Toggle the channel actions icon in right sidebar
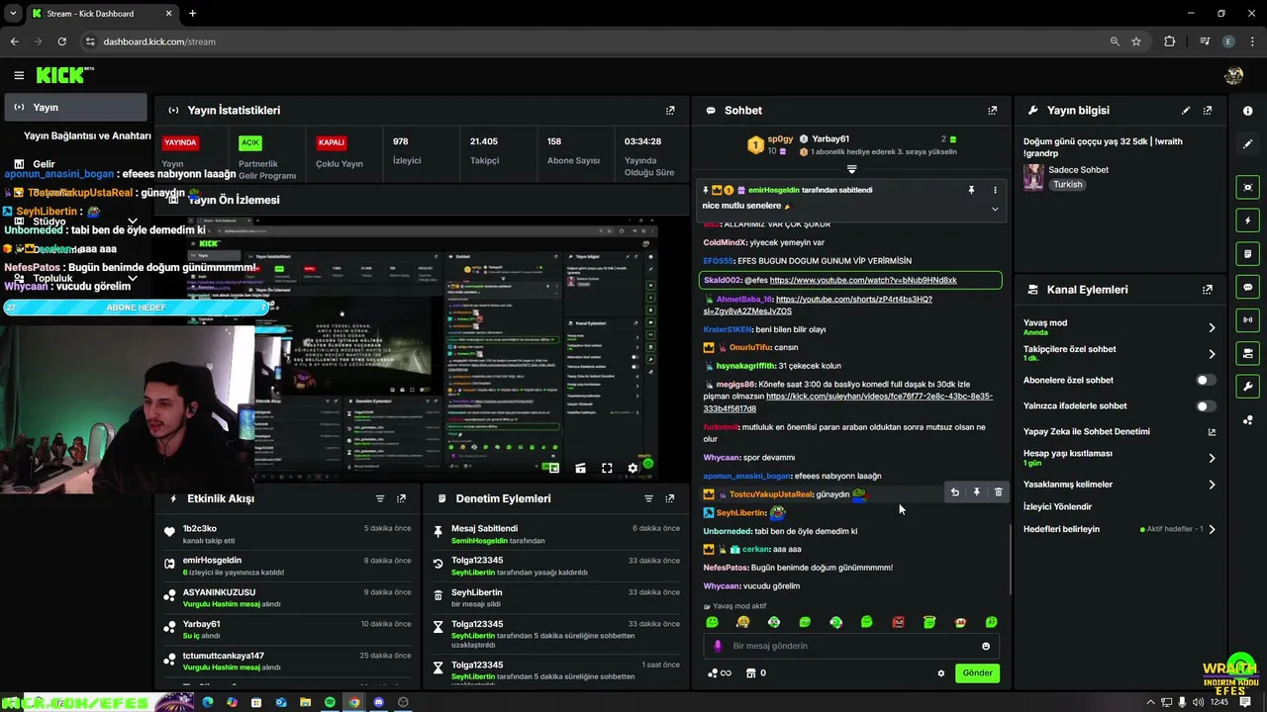This screenshot has height=712, width=1267. pos(1247,353)
